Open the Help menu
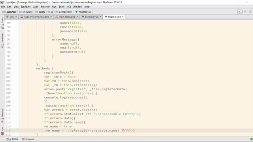253x142 pixels. point(87,7)
